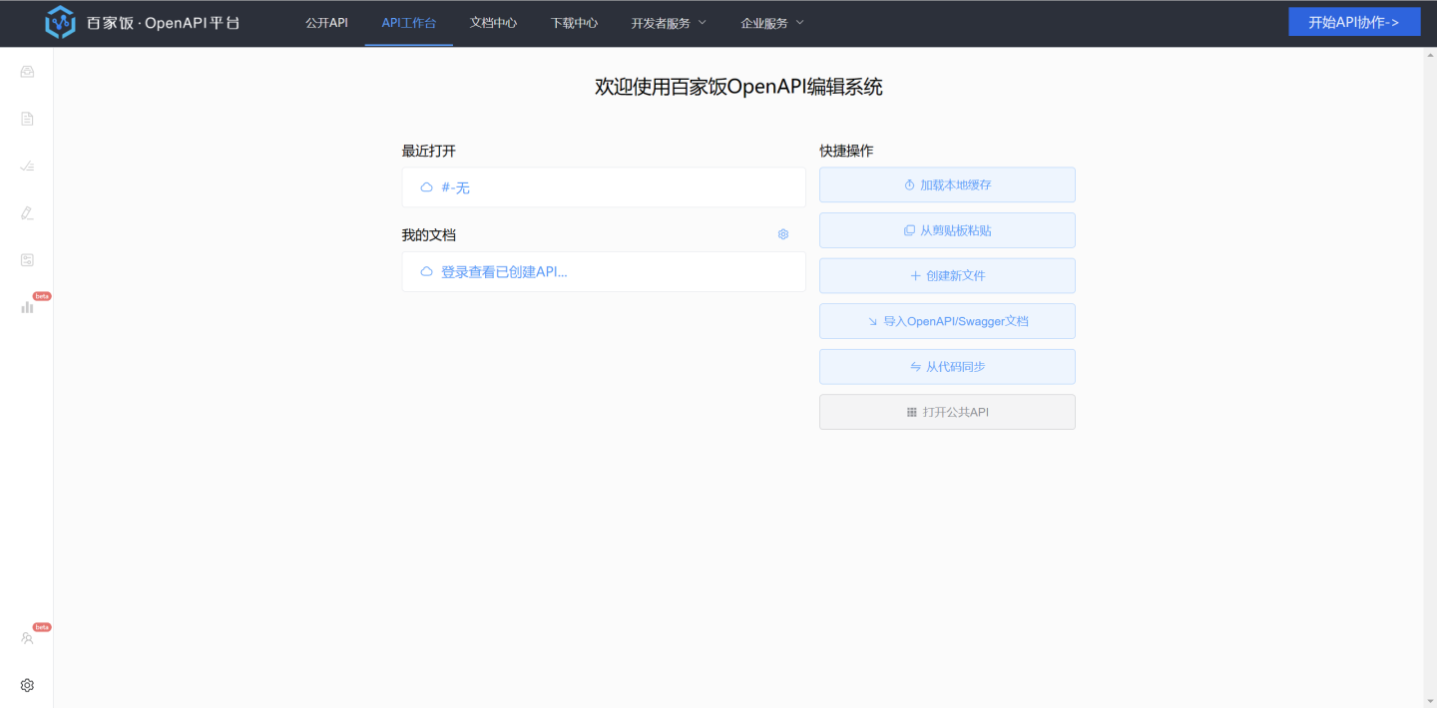Click 打开公共API button
This screenshot has width=1437, height=708.
pyautogui.click(x=947, y=412)
